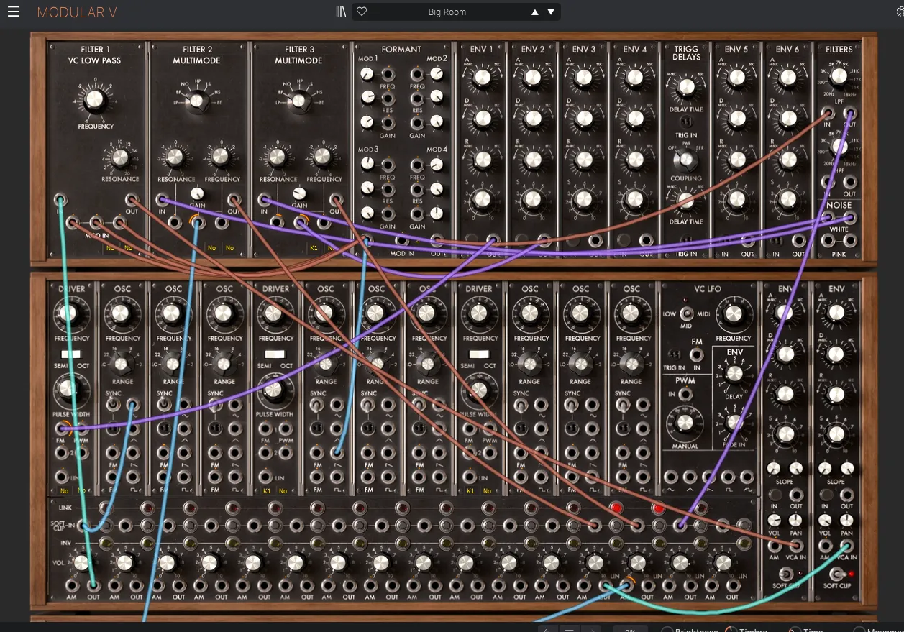The width and height of the screenshot is (904, 632).
Task: Open first Driver first 'No' keyboard selector
Action: pyautogui.click(x=64, y=490)
